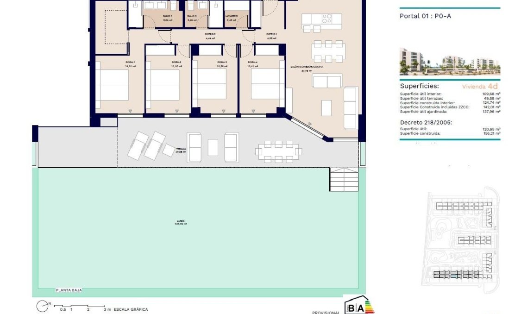Click the six-seat dining table icon in salón/comedor
Screen dimensions: 521x314
point(328,51)
